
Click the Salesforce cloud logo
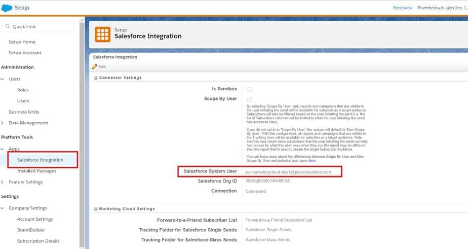7,8
